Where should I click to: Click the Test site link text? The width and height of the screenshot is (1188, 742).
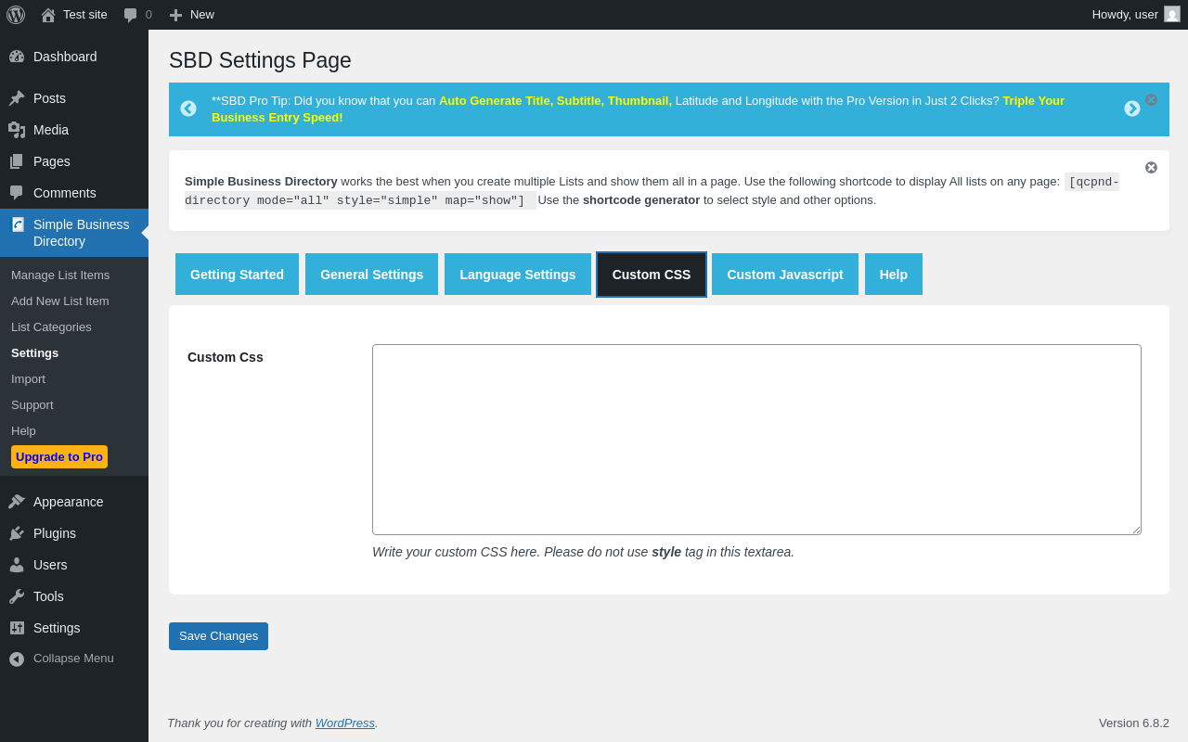point(85,15)
